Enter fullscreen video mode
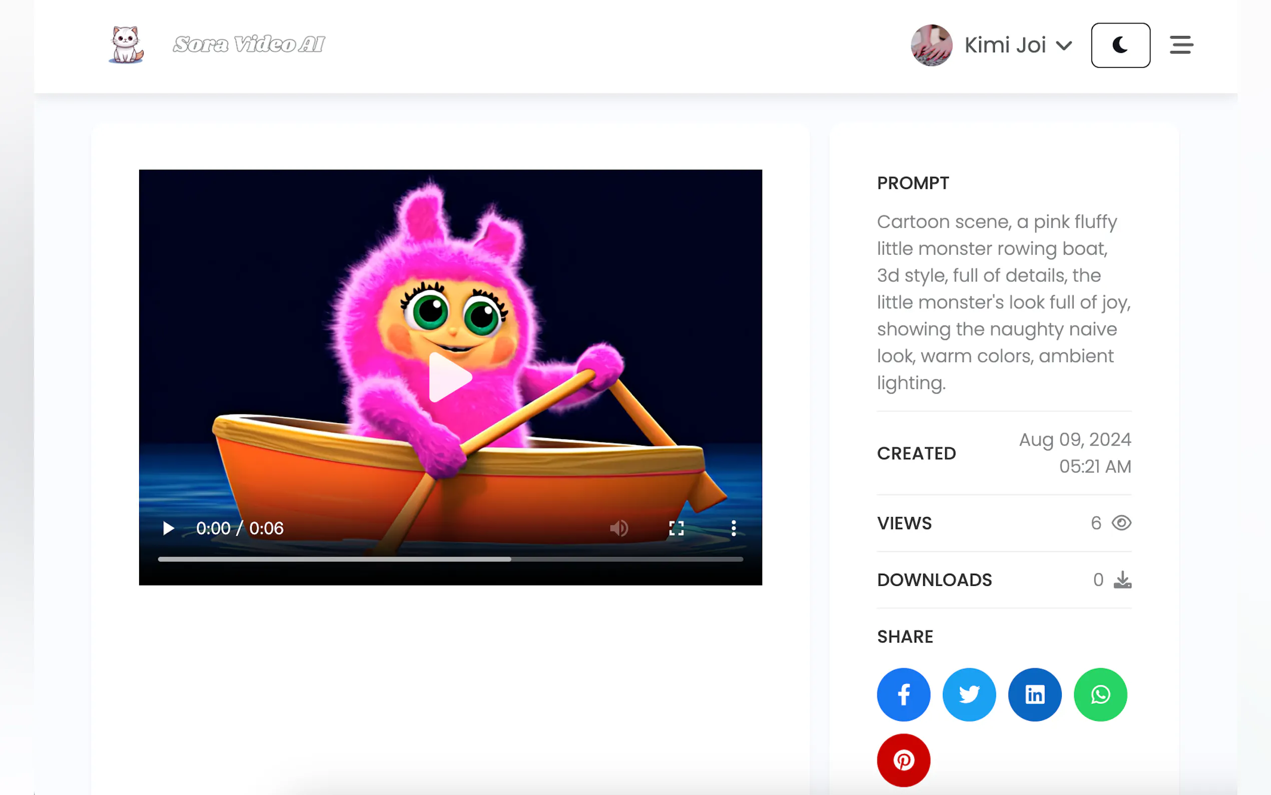The width and height of the screenshot is (1271, 795). click(x=676, y=528)
